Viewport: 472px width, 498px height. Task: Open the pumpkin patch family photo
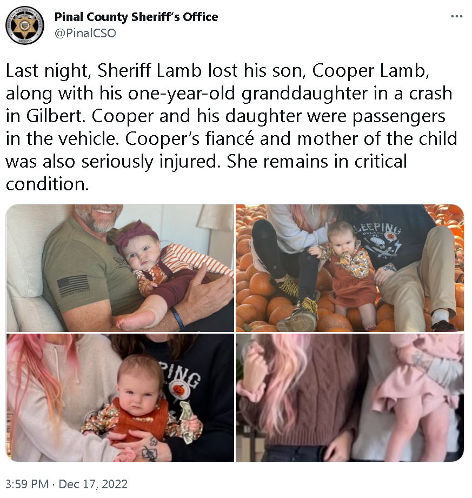(350, 268)
